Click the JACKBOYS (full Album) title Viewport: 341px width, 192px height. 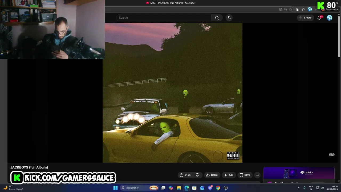click(29, 167)
